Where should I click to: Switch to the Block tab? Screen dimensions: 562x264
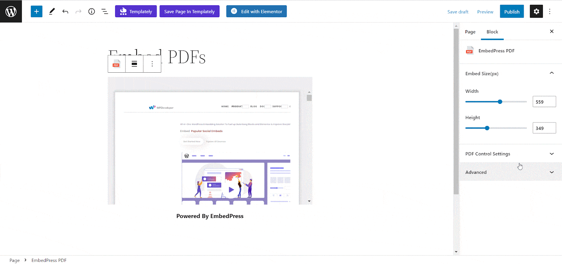pyautogui.click(x=492, y=32)
